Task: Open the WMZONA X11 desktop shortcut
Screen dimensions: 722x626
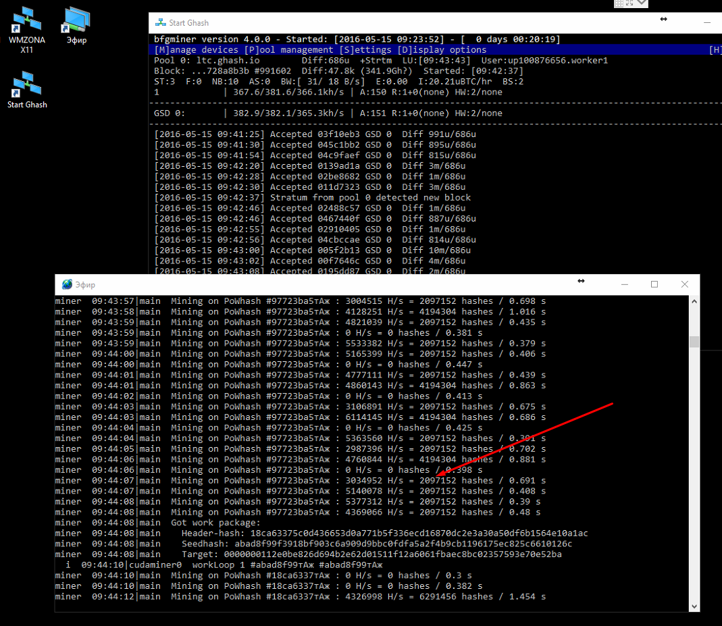Action: click(26, 23)
